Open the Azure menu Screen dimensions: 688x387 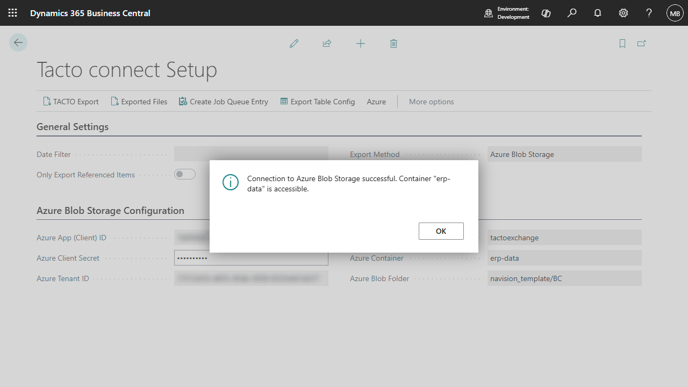point(376,102)
